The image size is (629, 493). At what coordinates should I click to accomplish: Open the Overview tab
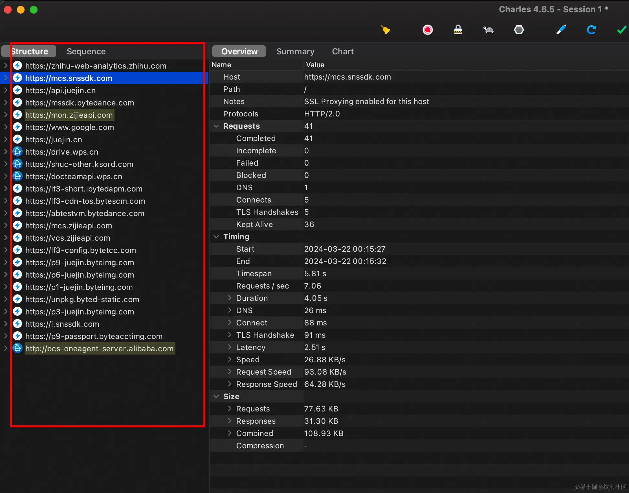(x=239, y=51)
